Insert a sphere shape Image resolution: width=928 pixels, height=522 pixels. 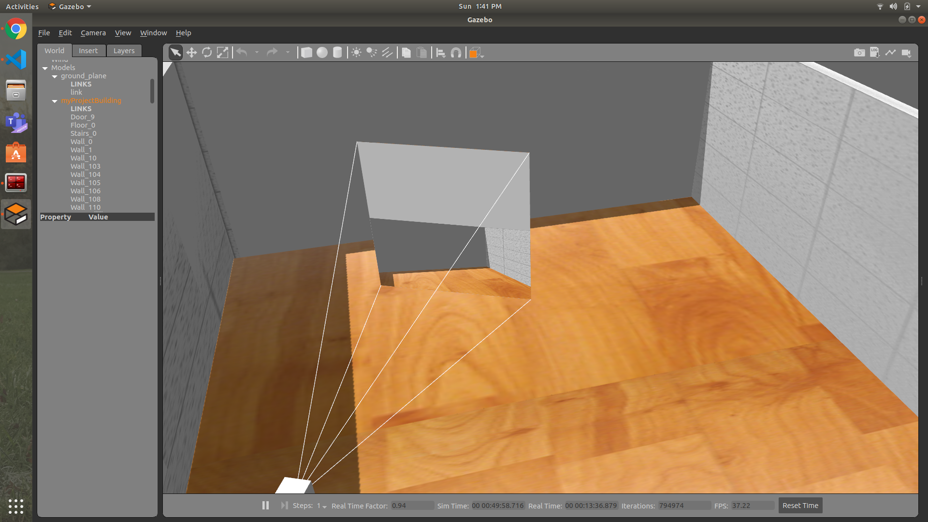click(x=322, y=53)
